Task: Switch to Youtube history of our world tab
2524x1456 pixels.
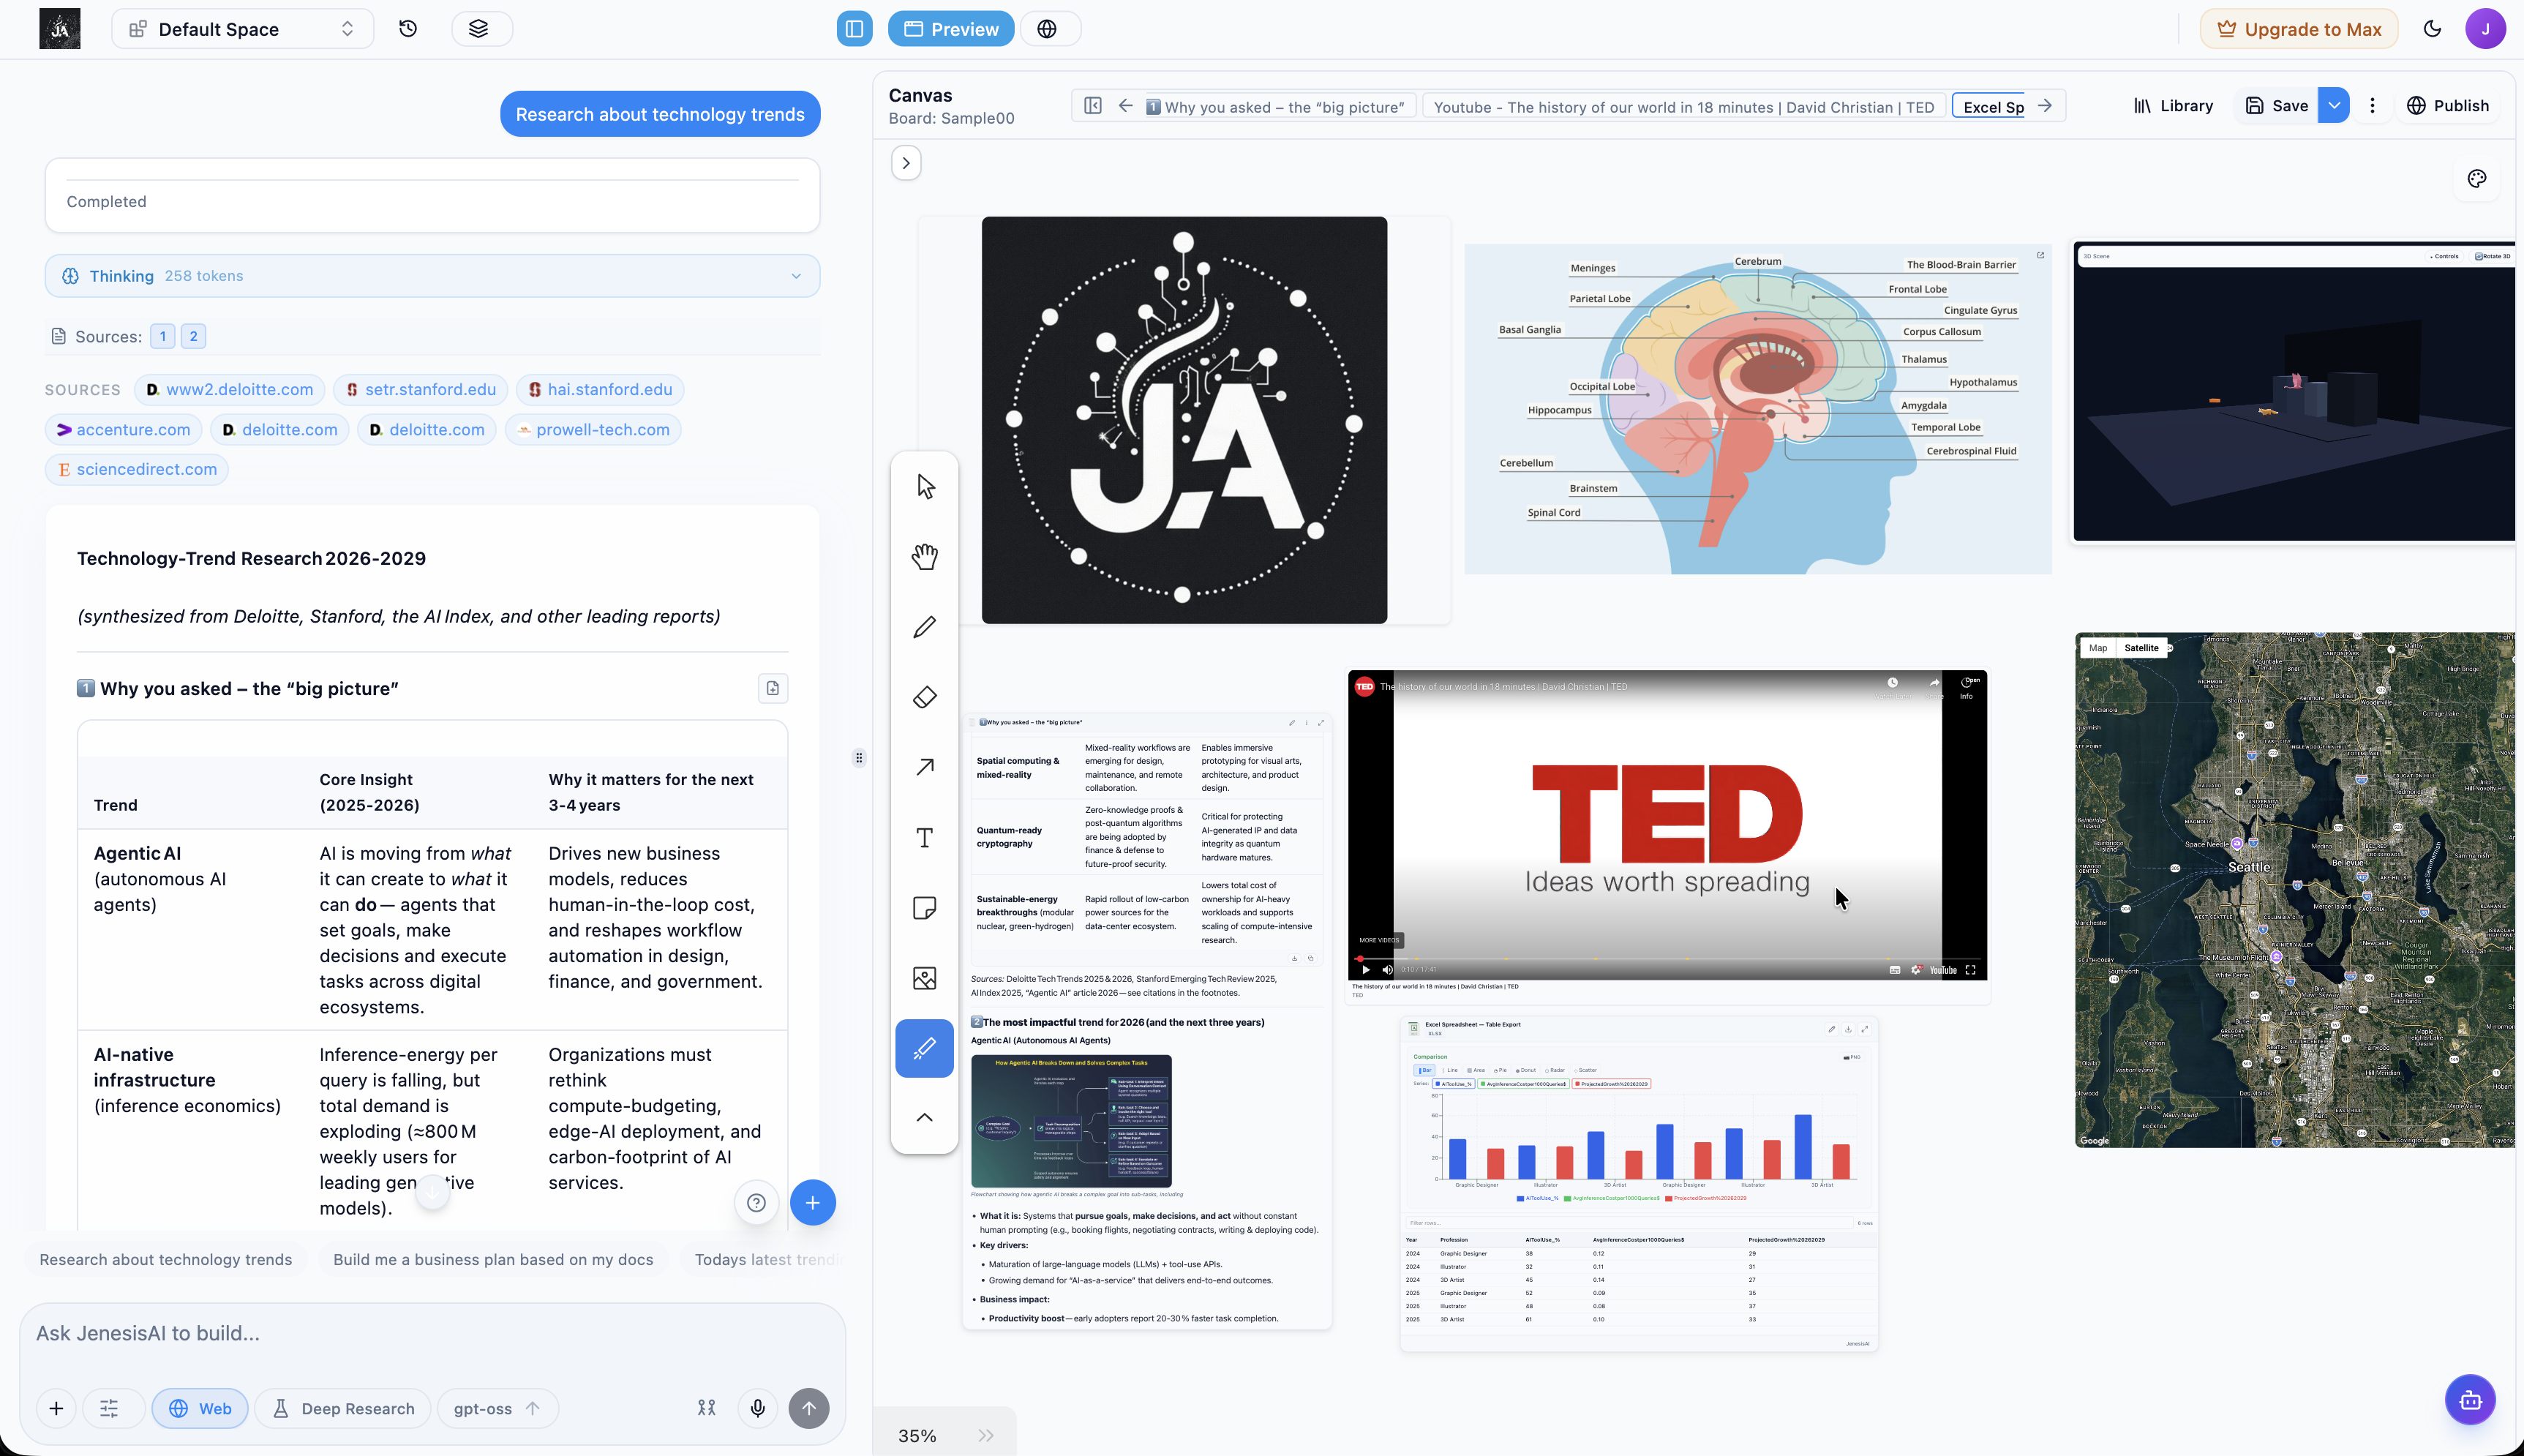Action: pyautogui.click(x=1683, y=107)
